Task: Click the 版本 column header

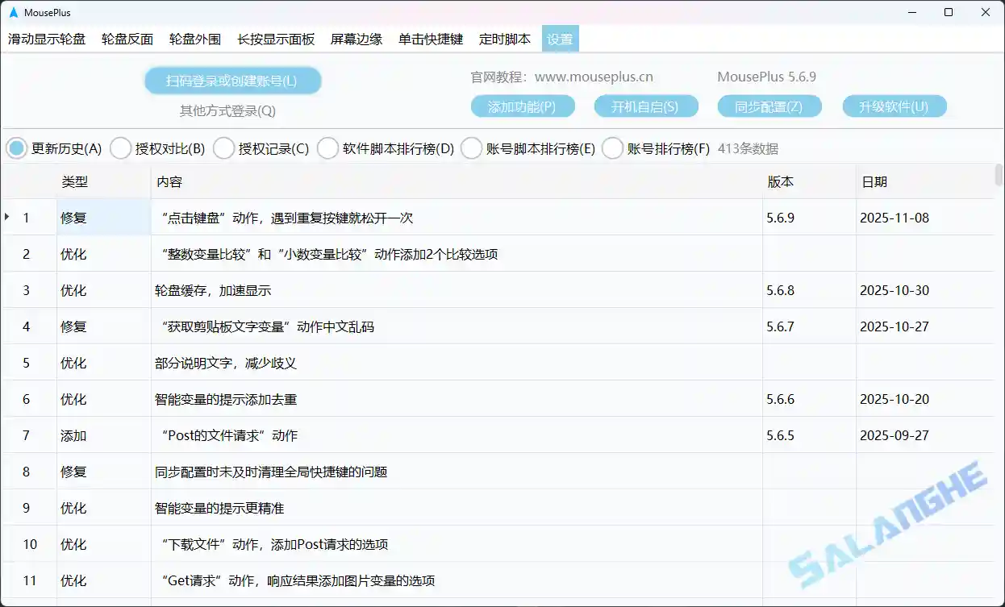Action: (781, 181)
